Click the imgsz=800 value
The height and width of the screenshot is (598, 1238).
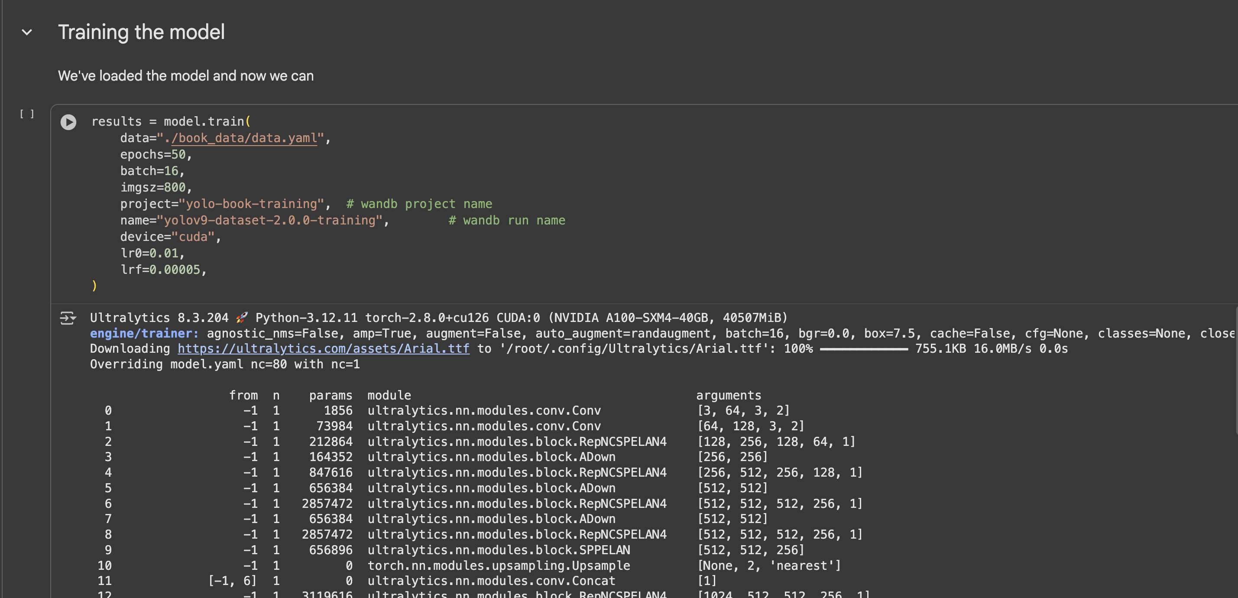click(175, 188)
